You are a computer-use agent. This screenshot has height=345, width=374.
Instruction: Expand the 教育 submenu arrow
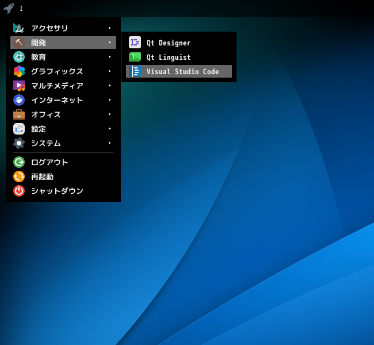(110, 57)
